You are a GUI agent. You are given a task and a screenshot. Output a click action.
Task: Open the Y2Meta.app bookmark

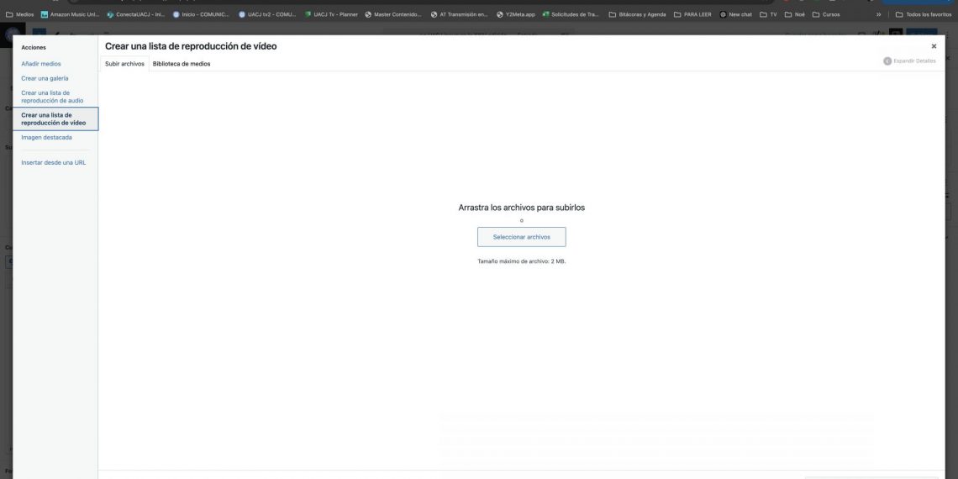[515, 14]
